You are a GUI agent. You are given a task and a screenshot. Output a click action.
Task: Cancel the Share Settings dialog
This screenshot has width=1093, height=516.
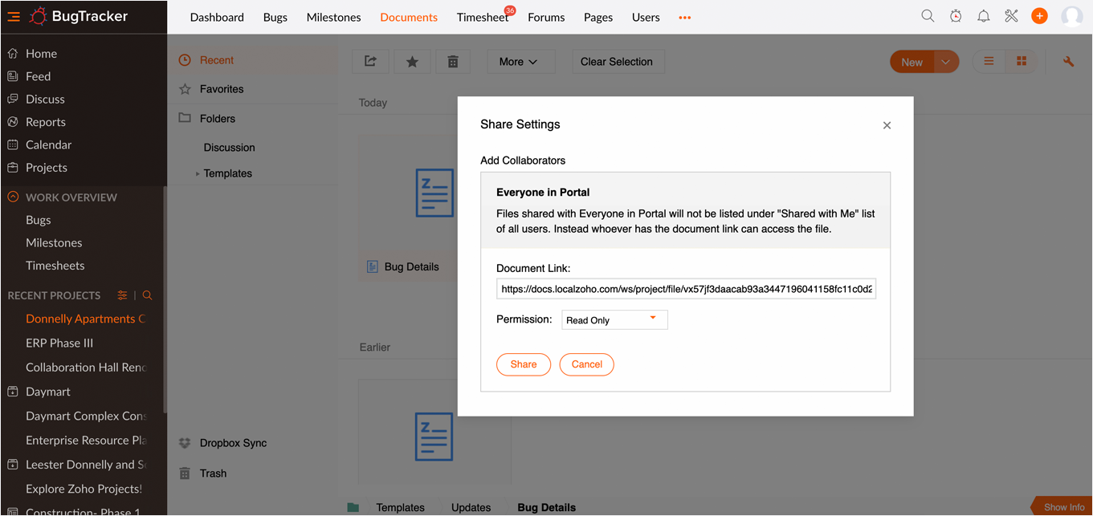[x=586, y=364]
